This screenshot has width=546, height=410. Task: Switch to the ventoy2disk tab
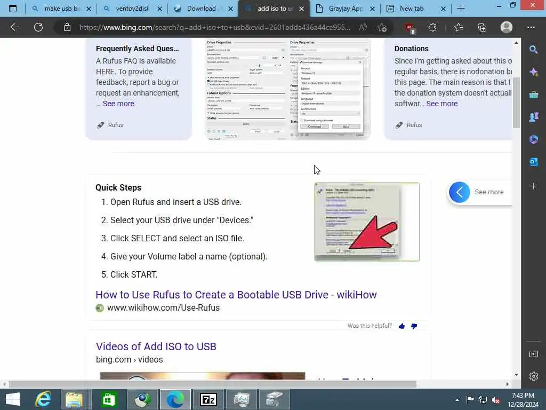pyautogui.click(x=132, y=9)
